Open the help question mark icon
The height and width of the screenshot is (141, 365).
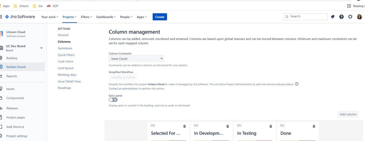[341, 17]
